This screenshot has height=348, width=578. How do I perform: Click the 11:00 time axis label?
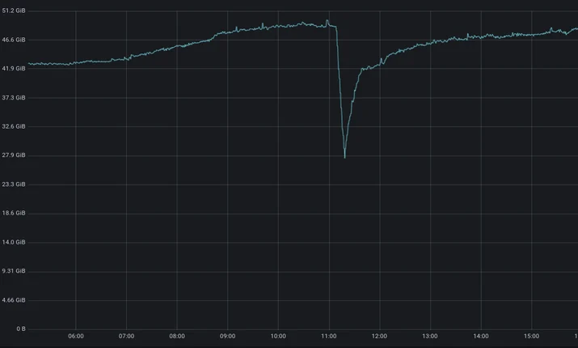click(x=329, y=336)
